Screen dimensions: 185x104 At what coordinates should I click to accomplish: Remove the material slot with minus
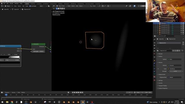coord(183,44)
